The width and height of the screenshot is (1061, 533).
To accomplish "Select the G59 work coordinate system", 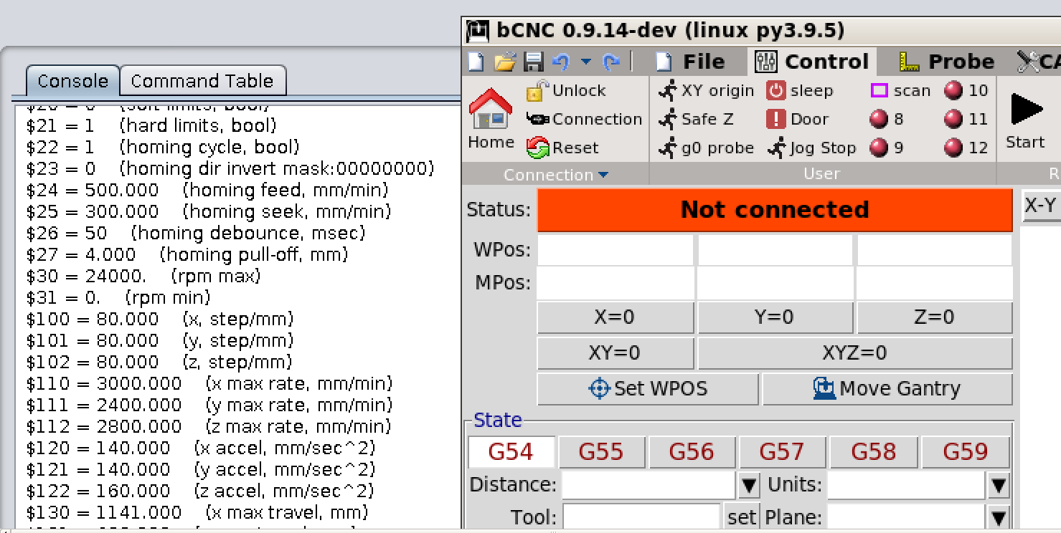I will tap(965, 452).
